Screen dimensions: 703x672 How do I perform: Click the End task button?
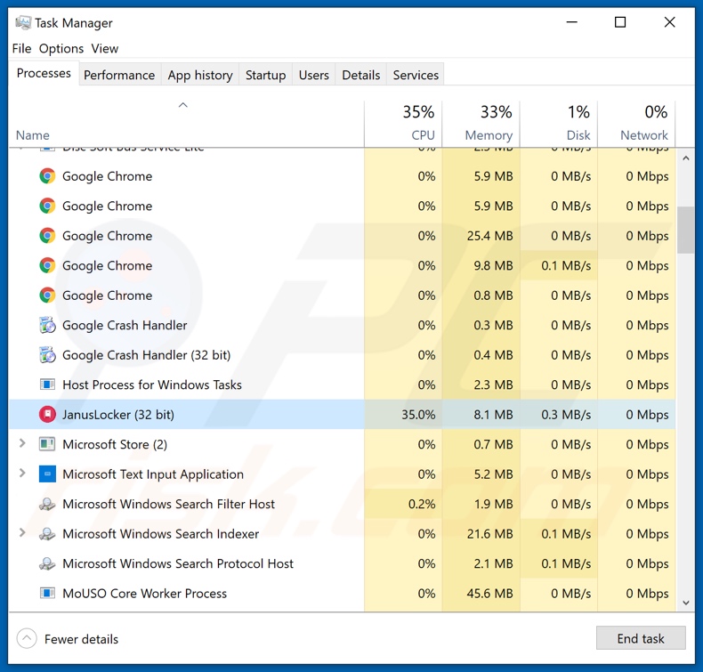(641, 638)
